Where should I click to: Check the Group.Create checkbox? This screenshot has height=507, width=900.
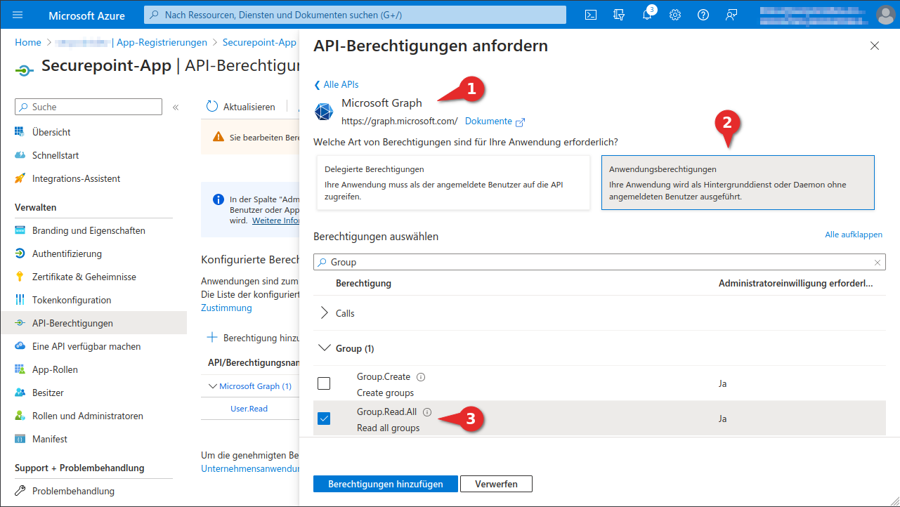point(324,383)
